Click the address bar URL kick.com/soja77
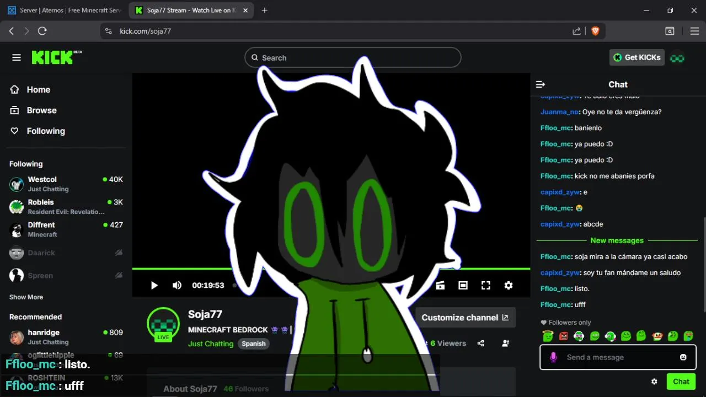The height and width of the screenshot is (397, 706). pos(146,31)
